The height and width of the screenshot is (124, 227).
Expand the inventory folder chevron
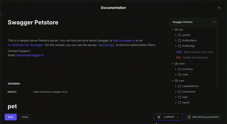pos(176,69)
